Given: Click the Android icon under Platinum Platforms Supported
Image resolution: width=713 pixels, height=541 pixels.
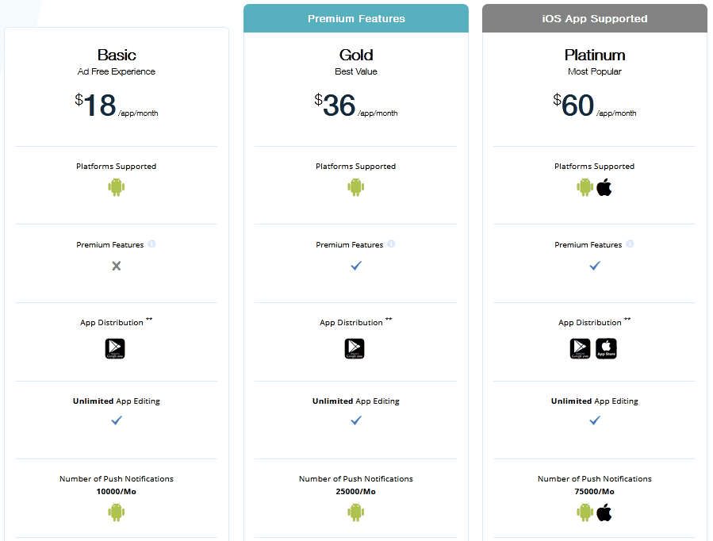Looking at the screenshot, I should point(585,187).
